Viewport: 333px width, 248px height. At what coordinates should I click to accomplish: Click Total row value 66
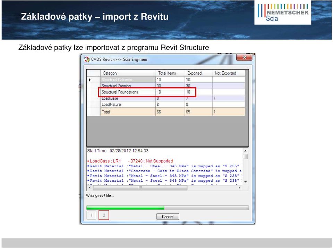pyautogui.click(x=159, y=112)
